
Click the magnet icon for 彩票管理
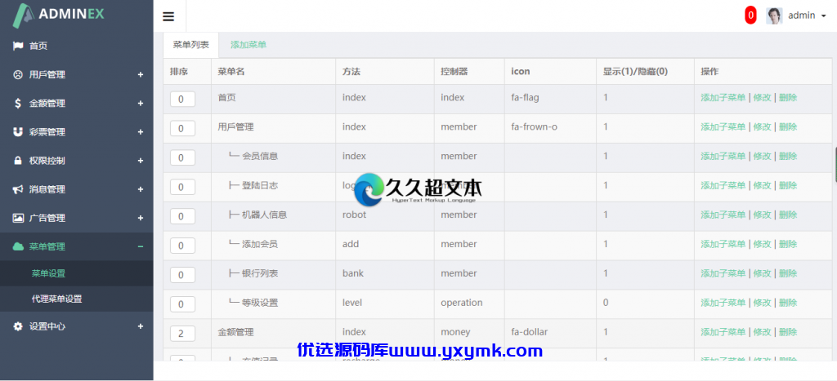18,131
